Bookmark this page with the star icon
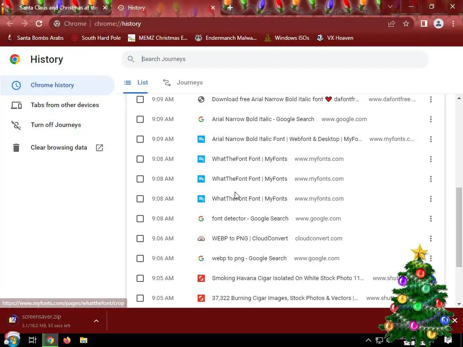Viewport: 463px width, 347px height. tap(406, 23)
